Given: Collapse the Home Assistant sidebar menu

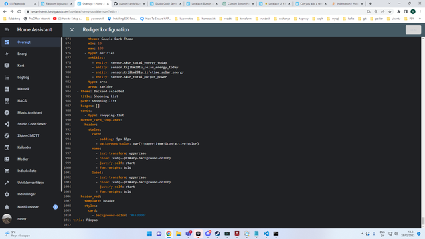Looking at the screenshot, I should 7,29.
